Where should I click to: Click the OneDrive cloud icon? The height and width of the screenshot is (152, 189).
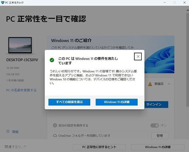[x=55, y=135]
